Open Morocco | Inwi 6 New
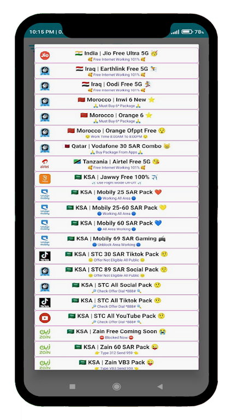 point(117,102)
